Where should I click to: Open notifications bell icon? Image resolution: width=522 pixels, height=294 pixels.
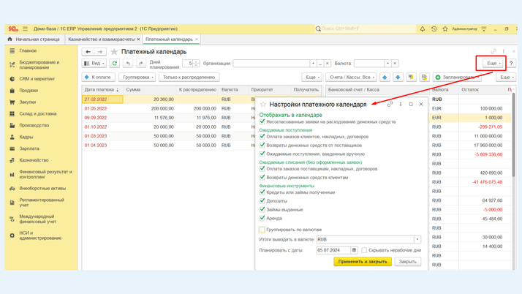(422, 29)
